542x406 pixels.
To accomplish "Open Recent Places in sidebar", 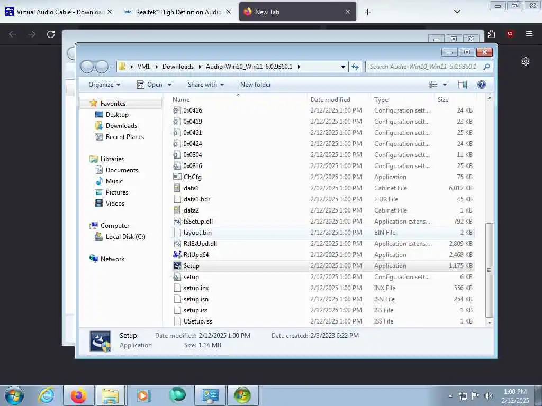I will 125,137.
